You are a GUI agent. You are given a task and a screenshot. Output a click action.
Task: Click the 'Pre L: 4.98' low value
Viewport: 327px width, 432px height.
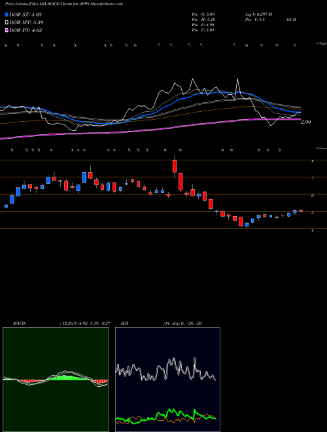pos(203,25)
